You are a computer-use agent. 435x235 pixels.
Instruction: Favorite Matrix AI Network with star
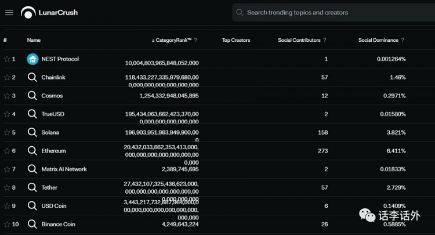click(x=6, y=169)
